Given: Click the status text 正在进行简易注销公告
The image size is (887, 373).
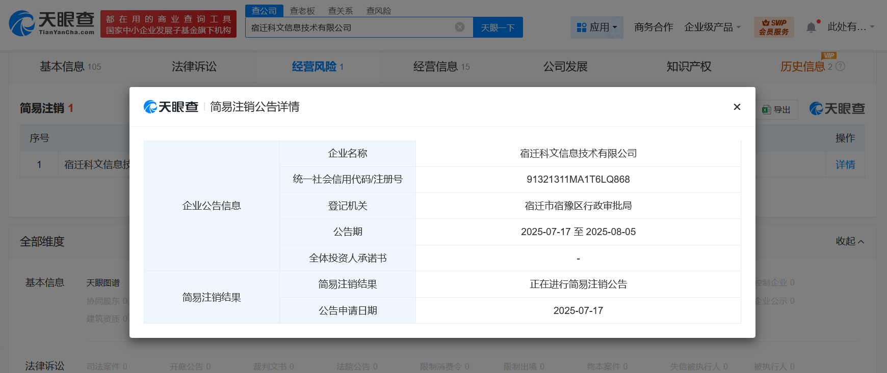Looking at the screenshot, I should [x=578, y=284].
